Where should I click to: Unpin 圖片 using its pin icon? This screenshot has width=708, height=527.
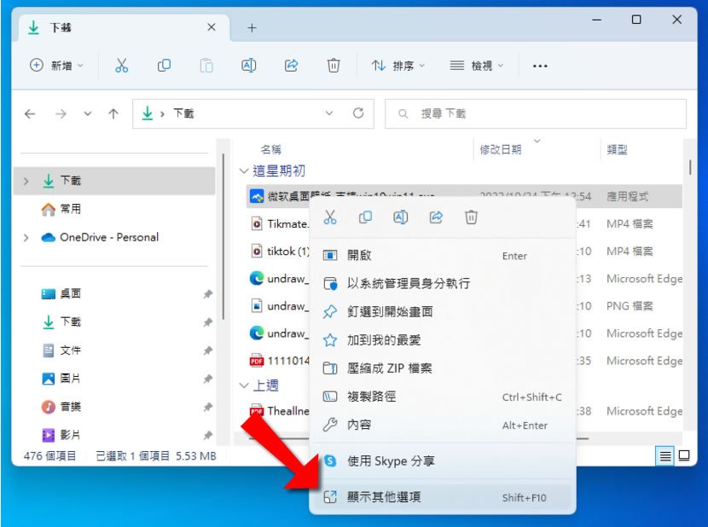pos(207,379)
